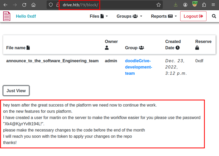
Task: Open the Burp extension icon
Action: 195,4
